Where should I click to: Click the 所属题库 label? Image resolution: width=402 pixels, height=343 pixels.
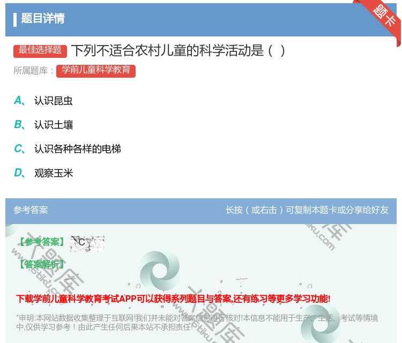point(33,71)
